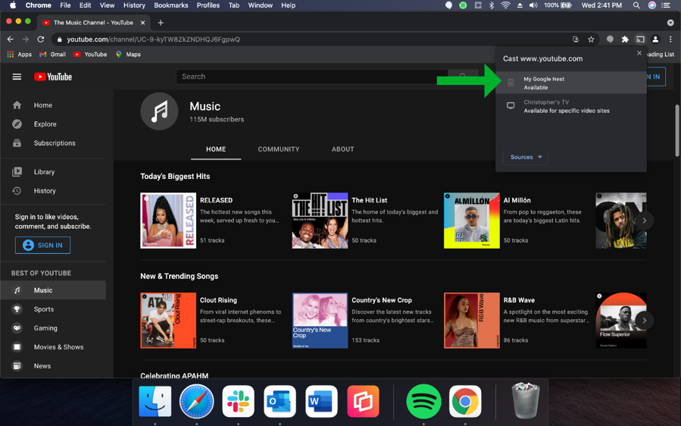
Task: Open the RELEASED playlist thumbnail
Action: [168, 221]
